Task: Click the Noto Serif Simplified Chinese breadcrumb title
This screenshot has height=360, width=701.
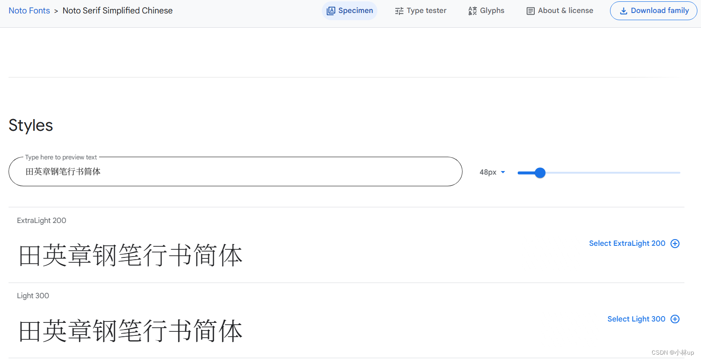Action: point(117,11)
